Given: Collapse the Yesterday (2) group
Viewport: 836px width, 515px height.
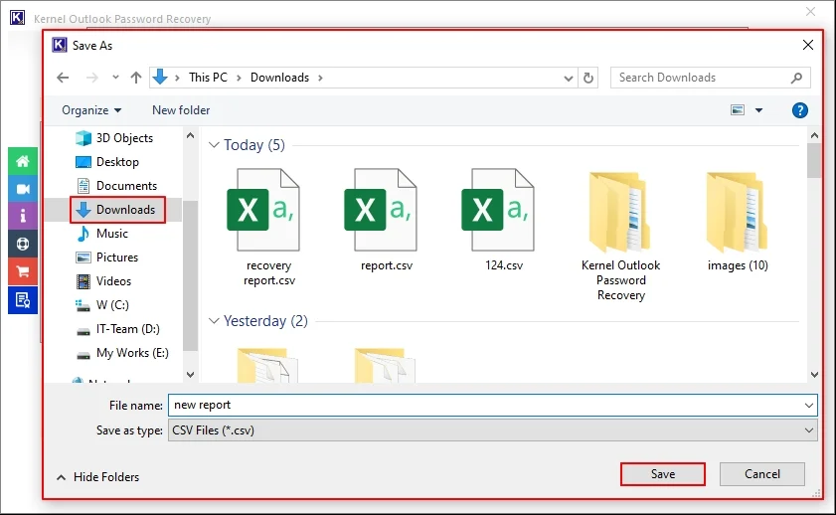Looking at the screenshot, I should 214,321.
